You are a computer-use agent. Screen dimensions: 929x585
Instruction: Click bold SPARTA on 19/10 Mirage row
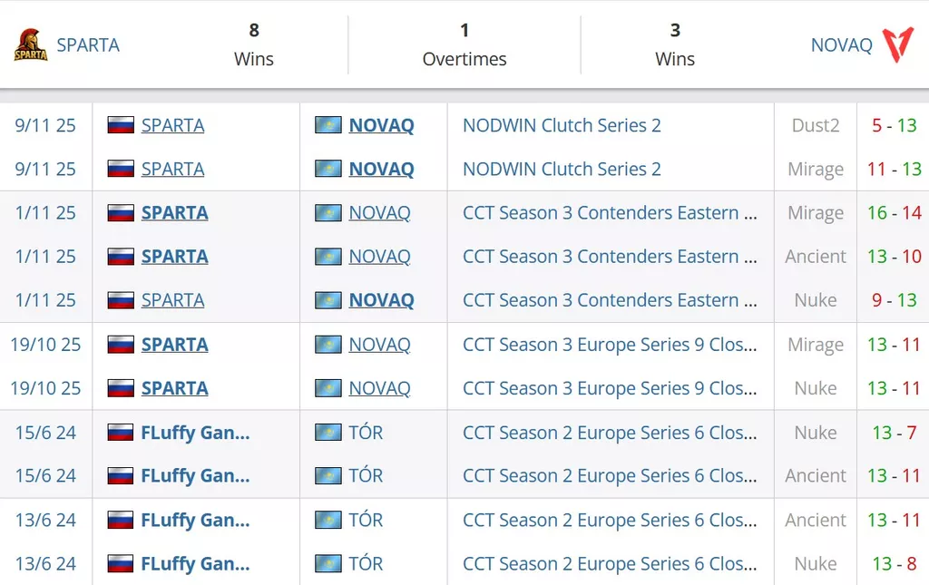coord(174,345)
